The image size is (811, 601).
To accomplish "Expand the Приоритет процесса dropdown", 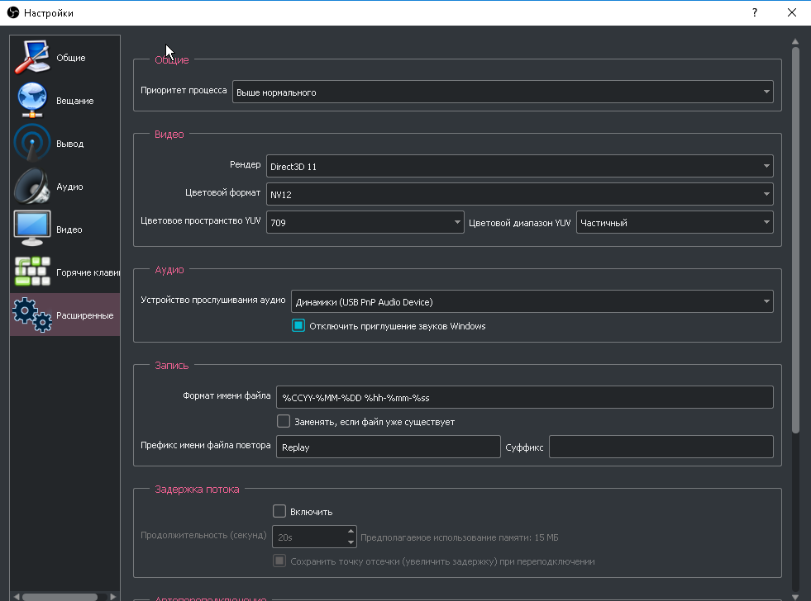I will [503, 92].
